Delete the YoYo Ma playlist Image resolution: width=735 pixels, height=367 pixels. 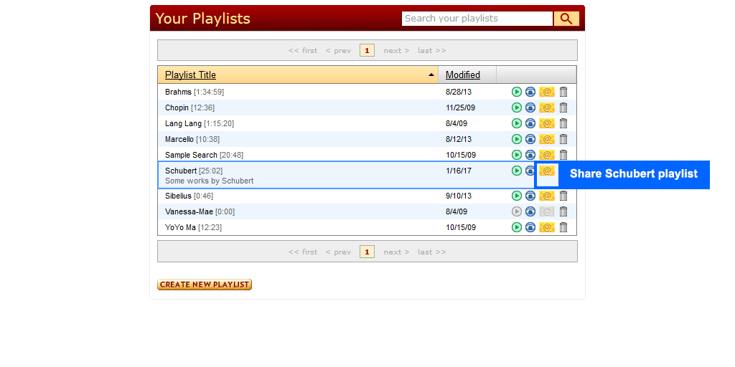[x=563, y=227]
